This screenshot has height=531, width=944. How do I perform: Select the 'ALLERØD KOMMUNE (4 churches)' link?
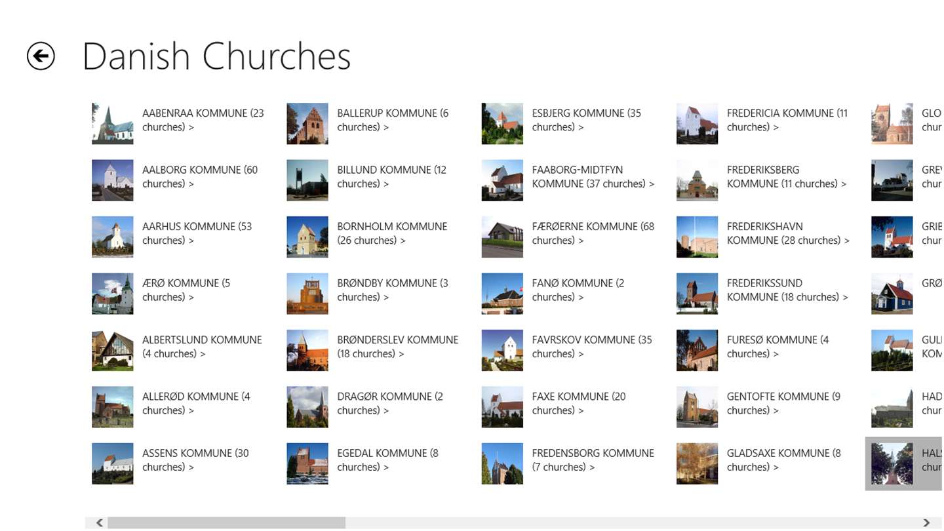[x=197, y=403]
